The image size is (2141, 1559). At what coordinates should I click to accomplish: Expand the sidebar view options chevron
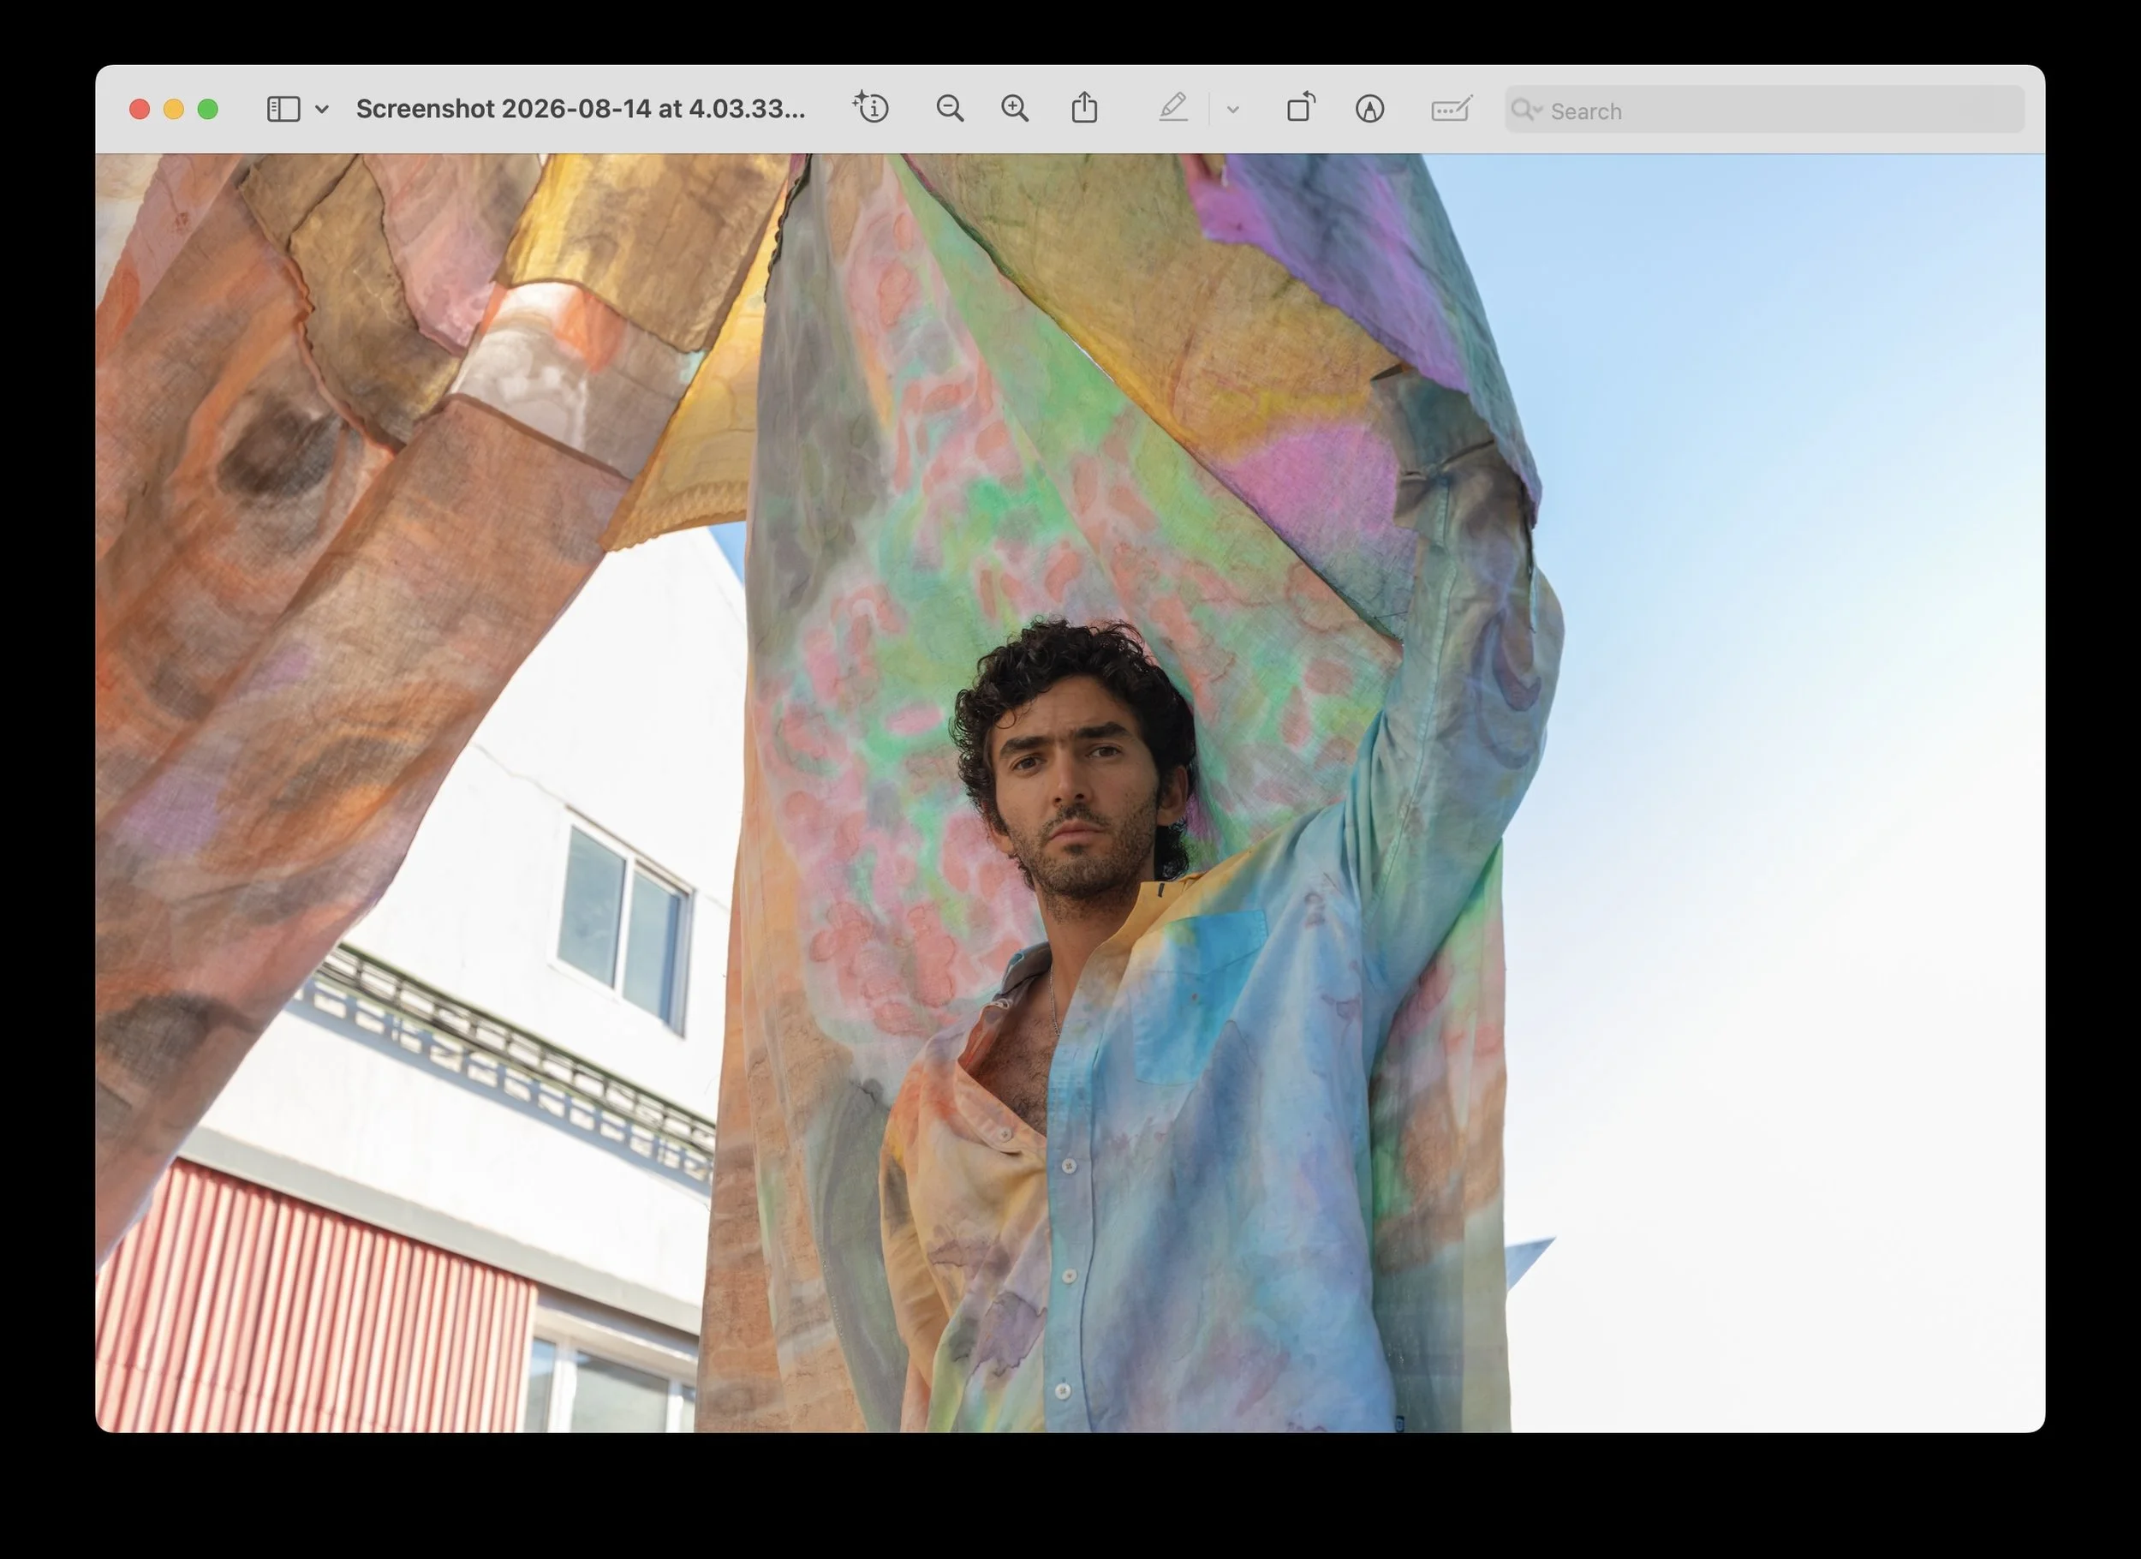tap(322, 110)
